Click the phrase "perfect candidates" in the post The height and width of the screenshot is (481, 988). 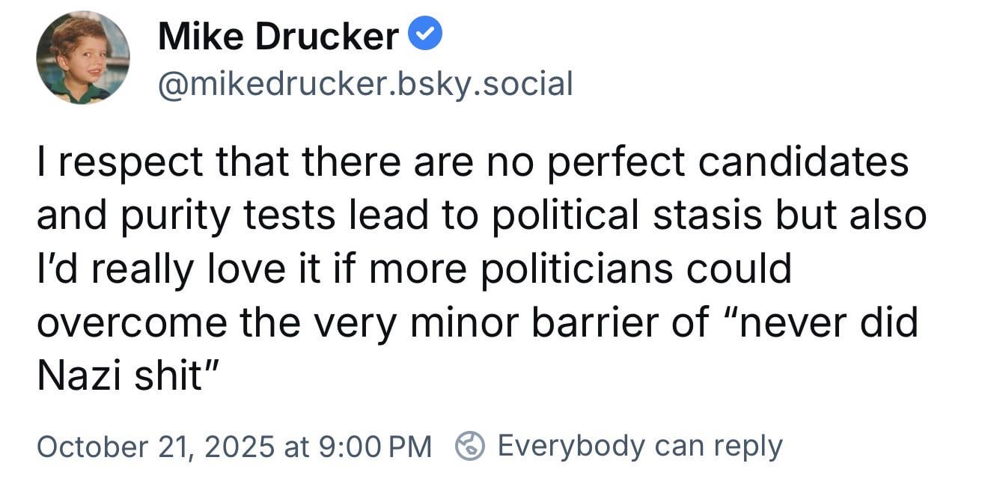pos(728,162)
